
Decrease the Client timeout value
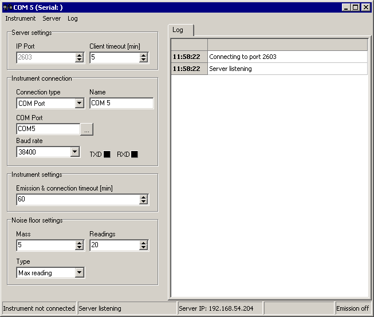coord(143,60)
